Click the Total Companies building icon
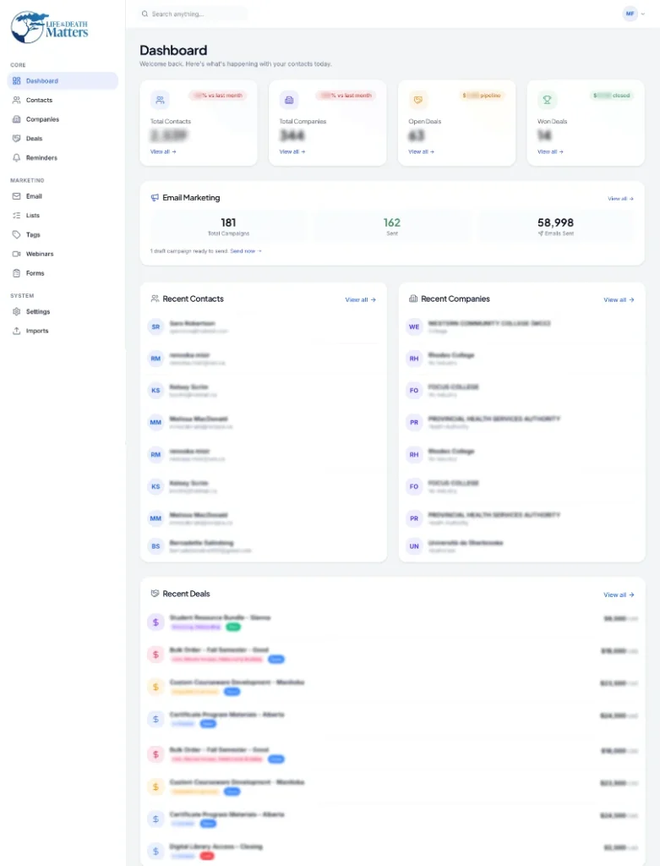This screenshot has height=866, width=660. pyautogui.click(x=289, y=100)
